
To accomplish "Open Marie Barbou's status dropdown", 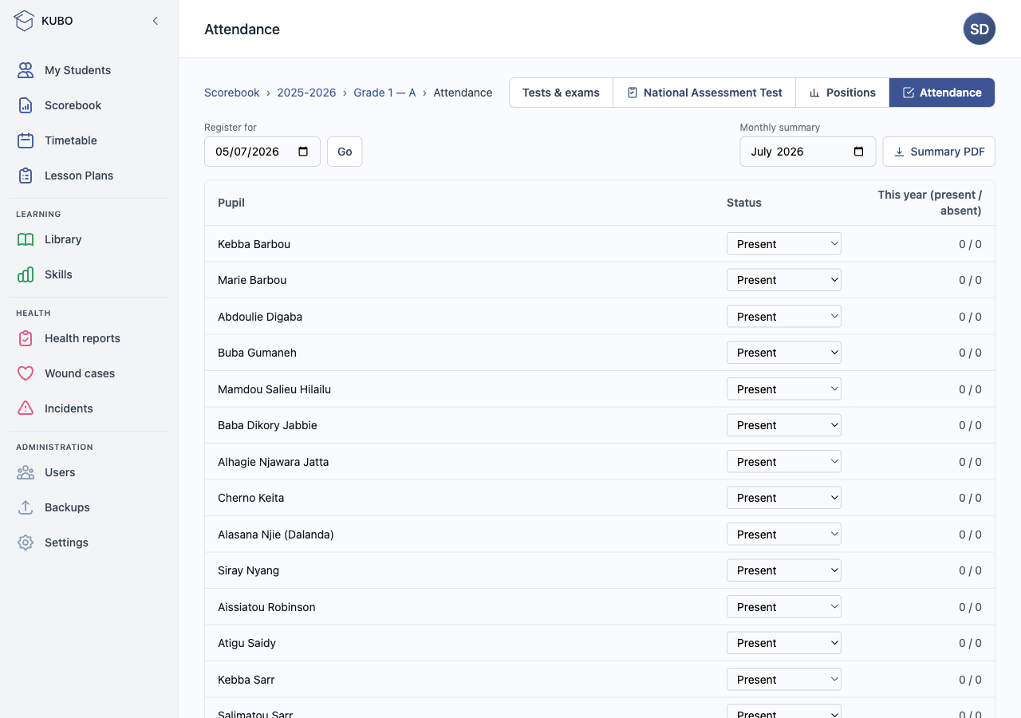I will 784,280.
